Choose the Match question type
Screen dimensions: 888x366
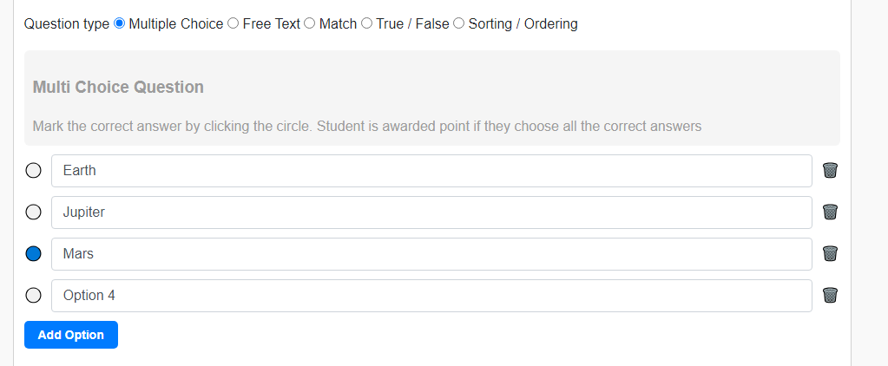[309, 23]
